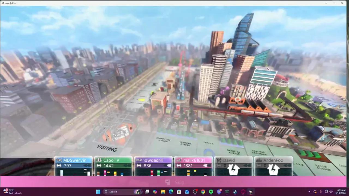Click CapoTV's top hat token icon
This screenshot has height=196, width=349.
coord(99,160)
